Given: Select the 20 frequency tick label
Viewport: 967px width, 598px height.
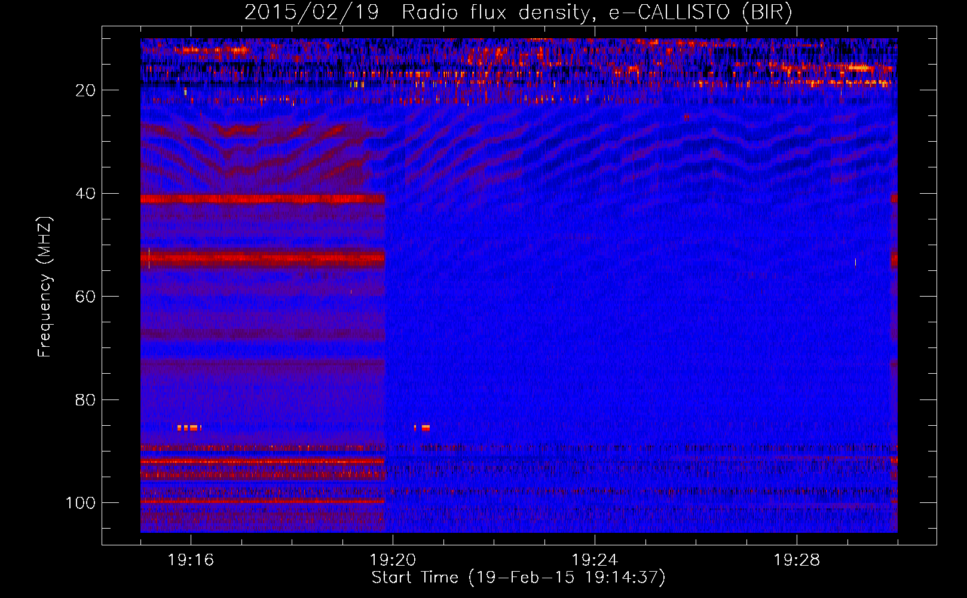Looking at the screenshot, I should tap(85, 90).
